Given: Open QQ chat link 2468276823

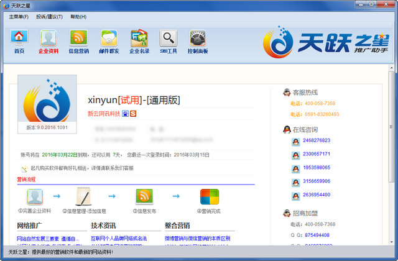Looking at the screenshot, I should pyautogui.click(x=317, y=140).
